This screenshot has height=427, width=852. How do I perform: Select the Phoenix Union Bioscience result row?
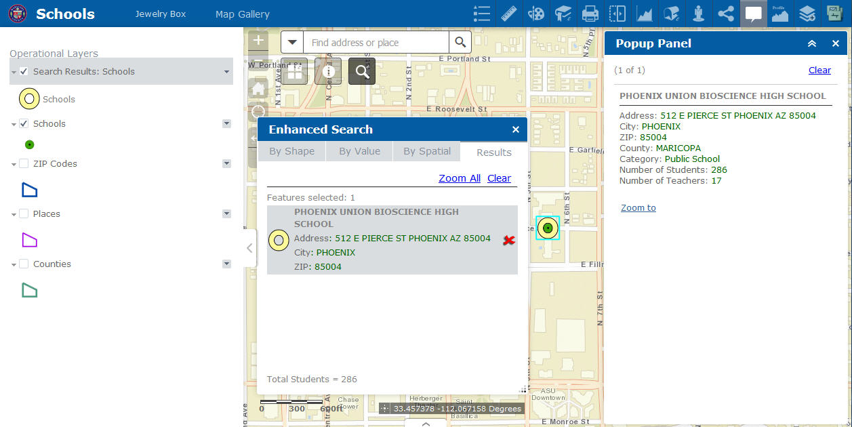[x=392, y=240]
